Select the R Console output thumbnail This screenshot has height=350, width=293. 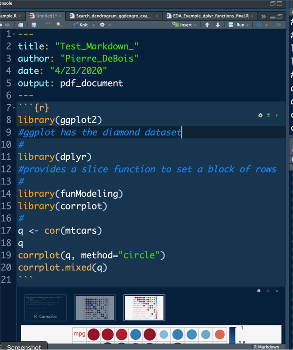click(45, 307)
